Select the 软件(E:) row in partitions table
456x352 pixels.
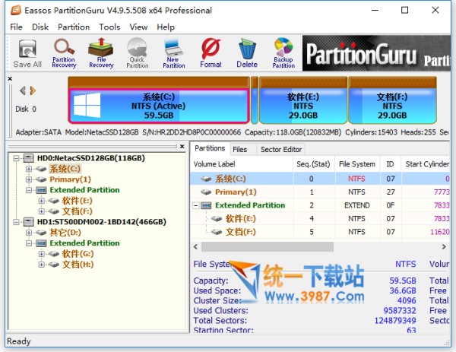point(320,218)
